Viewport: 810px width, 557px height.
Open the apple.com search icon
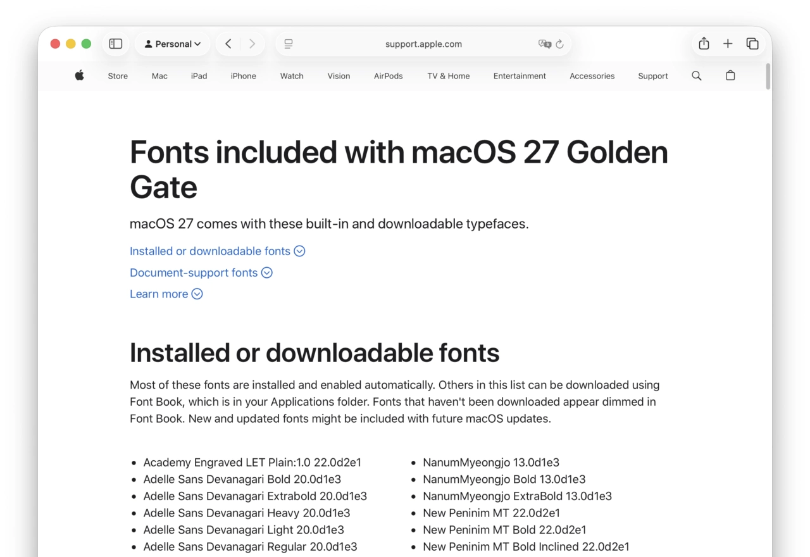[x=697, y=76]
